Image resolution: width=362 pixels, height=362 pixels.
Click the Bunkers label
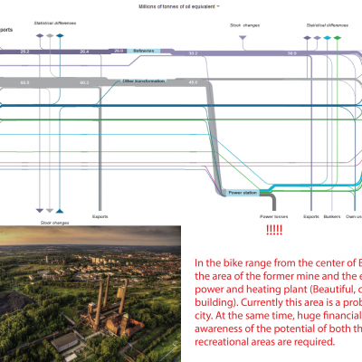click(332, 216)
